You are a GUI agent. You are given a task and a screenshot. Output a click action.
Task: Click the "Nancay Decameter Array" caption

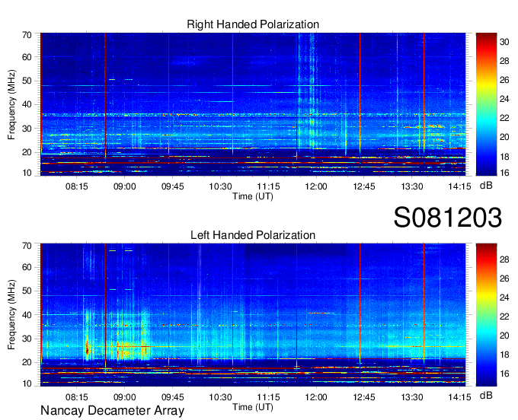(112, 411)
